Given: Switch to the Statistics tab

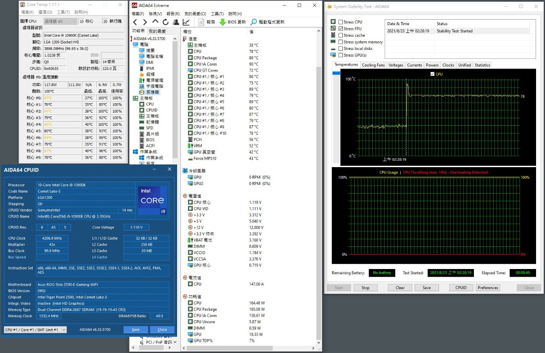Looking at the screenshot, I should [482, 65].
